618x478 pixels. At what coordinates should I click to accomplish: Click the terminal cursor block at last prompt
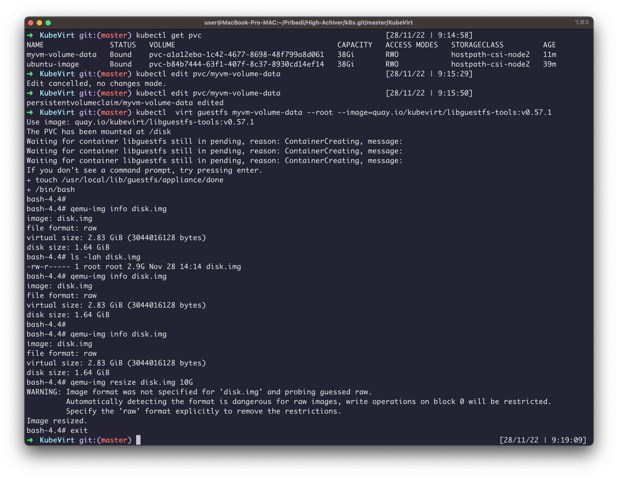[x=138, y=440]
